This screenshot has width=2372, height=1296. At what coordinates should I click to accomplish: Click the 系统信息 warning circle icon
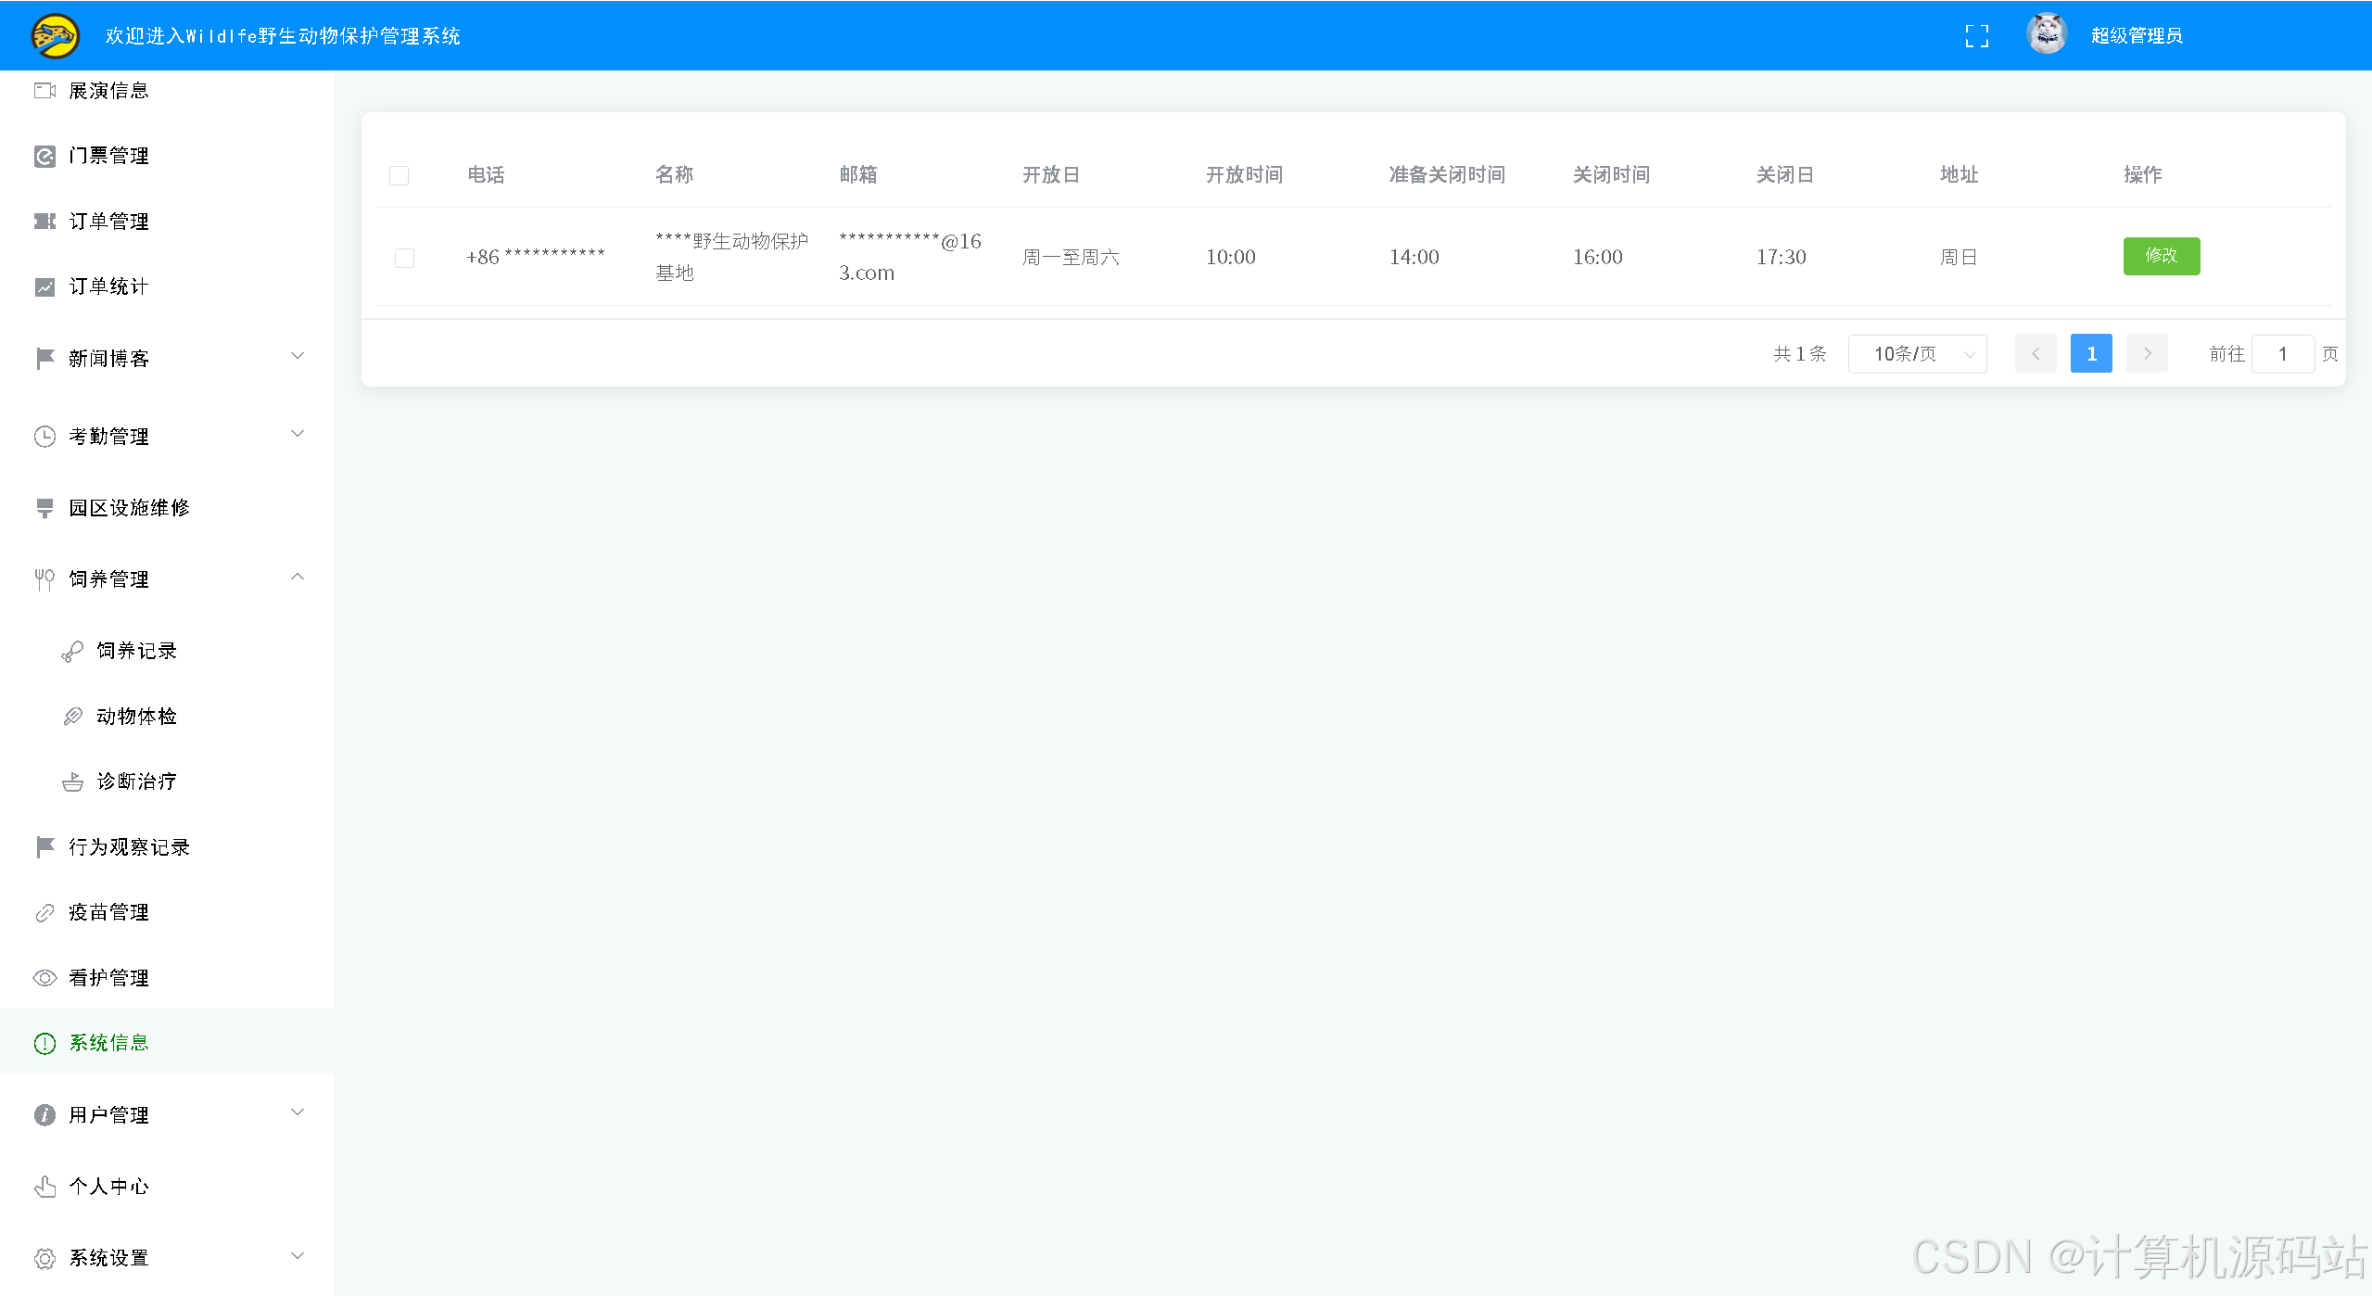[44, 1044]
